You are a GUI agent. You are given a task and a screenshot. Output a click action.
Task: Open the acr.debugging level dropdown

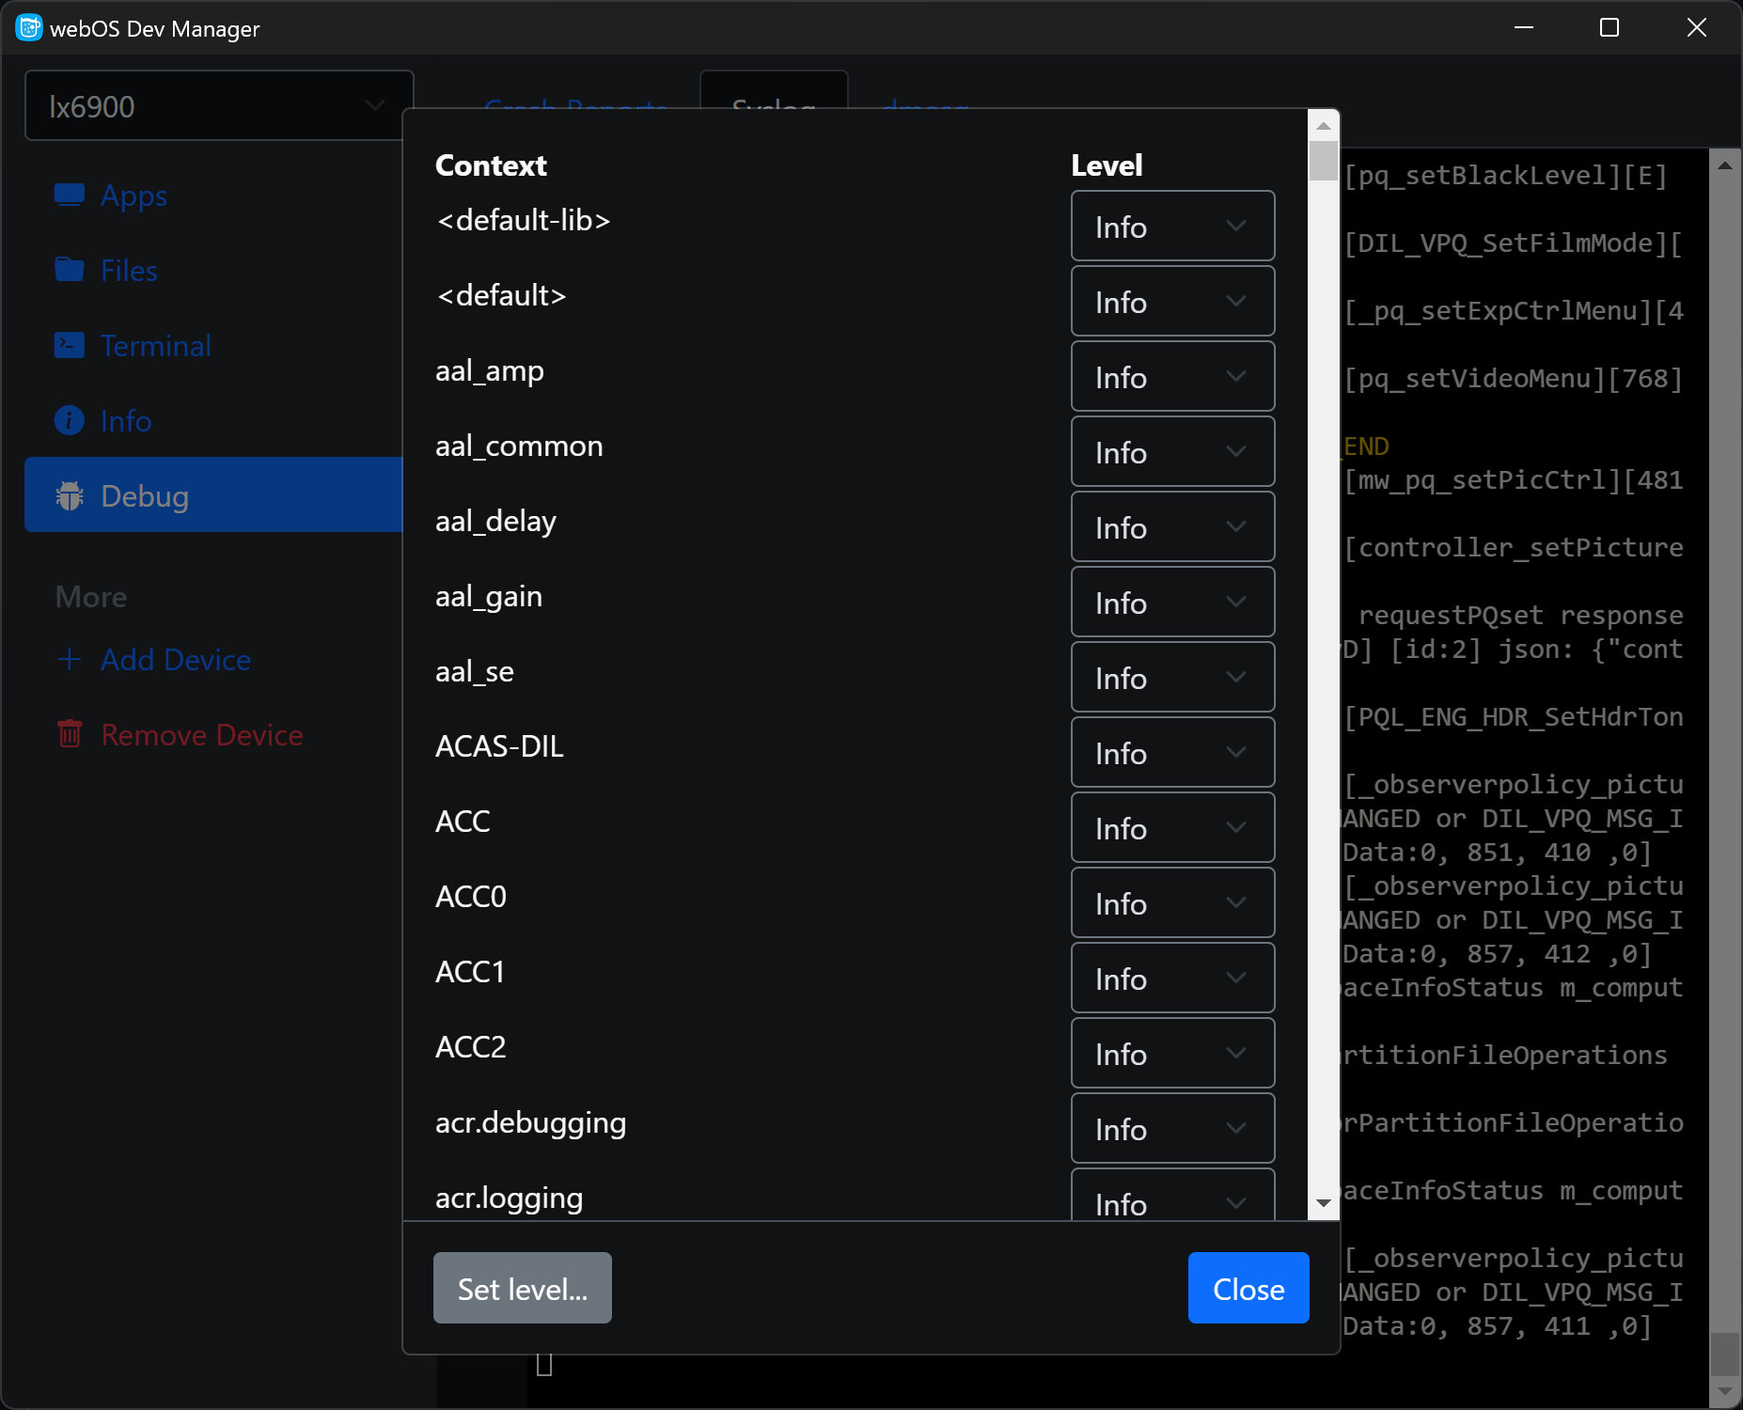coord(1171,1129)
